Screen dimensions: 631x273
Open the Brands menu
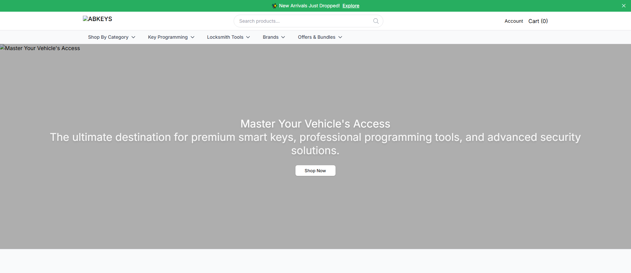click(274, 37)
